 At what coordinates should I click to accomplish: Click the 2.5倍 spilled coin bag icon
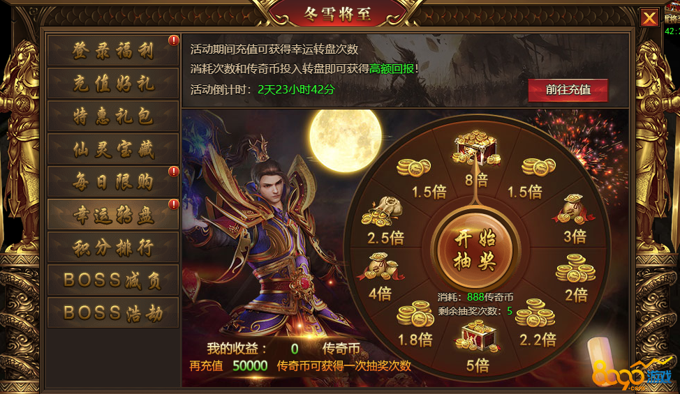[382, 212]
